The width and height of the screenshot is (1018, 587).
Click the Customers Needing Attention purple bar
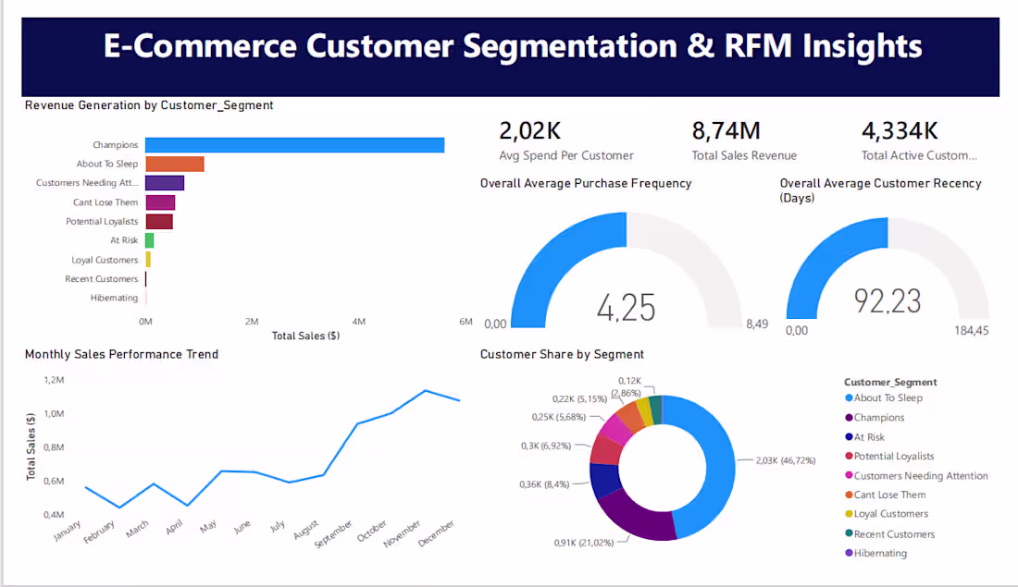(x=165, y=183)
